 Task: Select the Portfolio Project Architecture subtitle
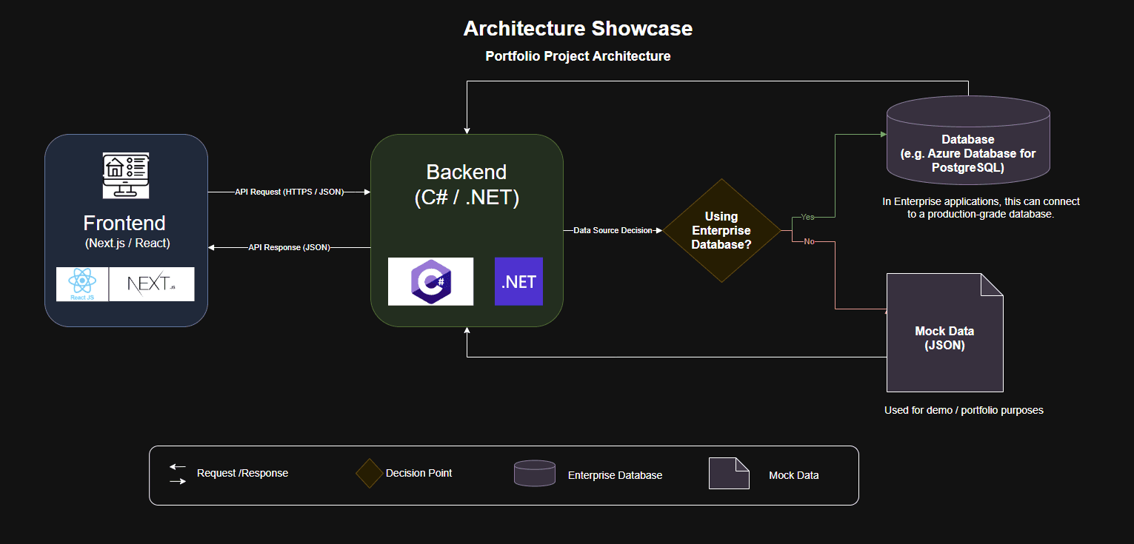pos(578,56)
